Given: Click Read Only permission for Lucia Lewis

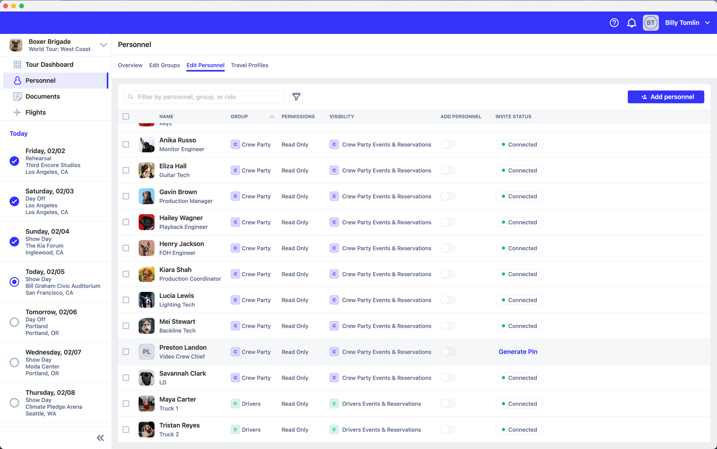Looking at the screenshot, I should (295, 300).
